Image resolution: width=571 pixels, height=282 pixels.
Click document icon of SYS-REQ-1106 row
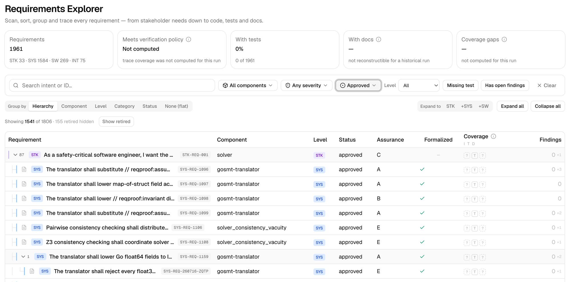pos(24,227)
